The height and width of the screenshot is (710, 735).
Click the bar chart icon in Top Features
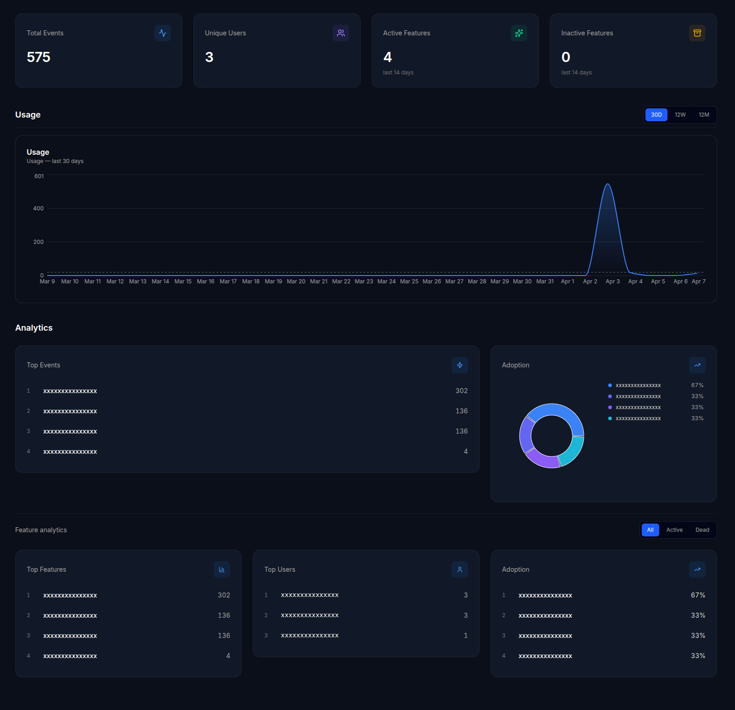222,569
